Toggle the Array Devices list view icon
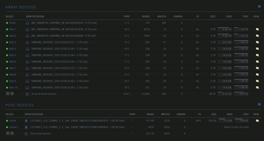 pos(259,6)
